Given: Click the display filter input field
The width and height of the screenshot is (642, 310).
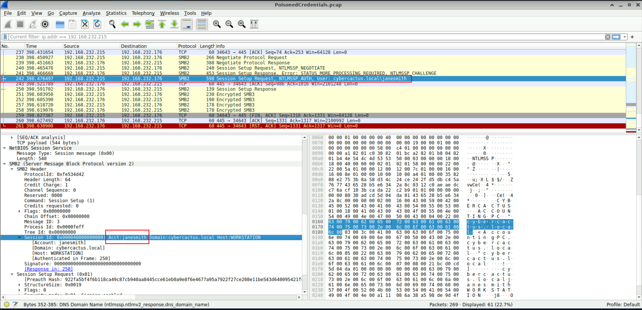Looking at the screenshot, I should click(x=306, y=37).
